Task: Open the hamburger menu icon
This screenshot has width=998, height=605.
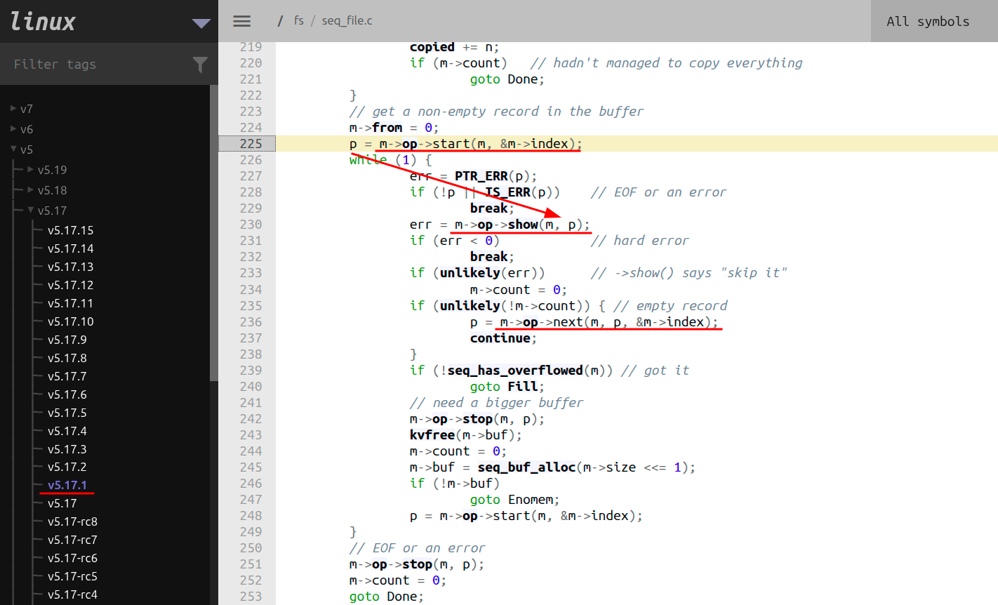Action: tap(241, 21)
